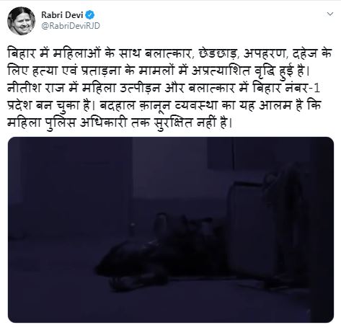The width and height of the screenshot is (341, 330).
Task: Click the tweet line starting with नीतीश राज में
Action: 164,88
